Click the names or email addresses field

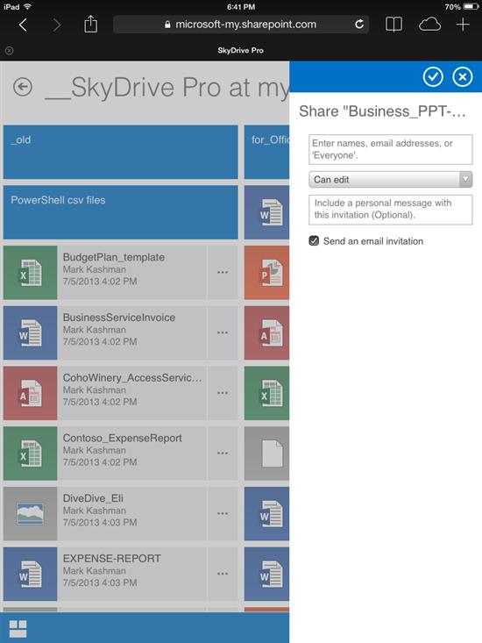pyautogui.click(x=390, y=149)
